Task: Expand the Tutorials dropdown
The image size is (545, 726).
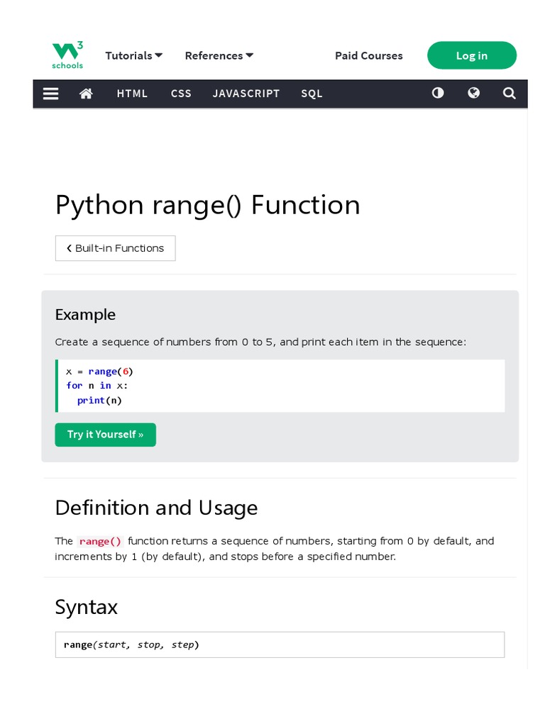Action: 133,55
